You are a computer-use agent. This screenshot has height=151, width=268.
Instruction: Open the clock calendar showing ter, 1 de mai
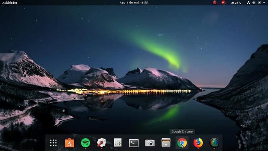pos(134,3)
